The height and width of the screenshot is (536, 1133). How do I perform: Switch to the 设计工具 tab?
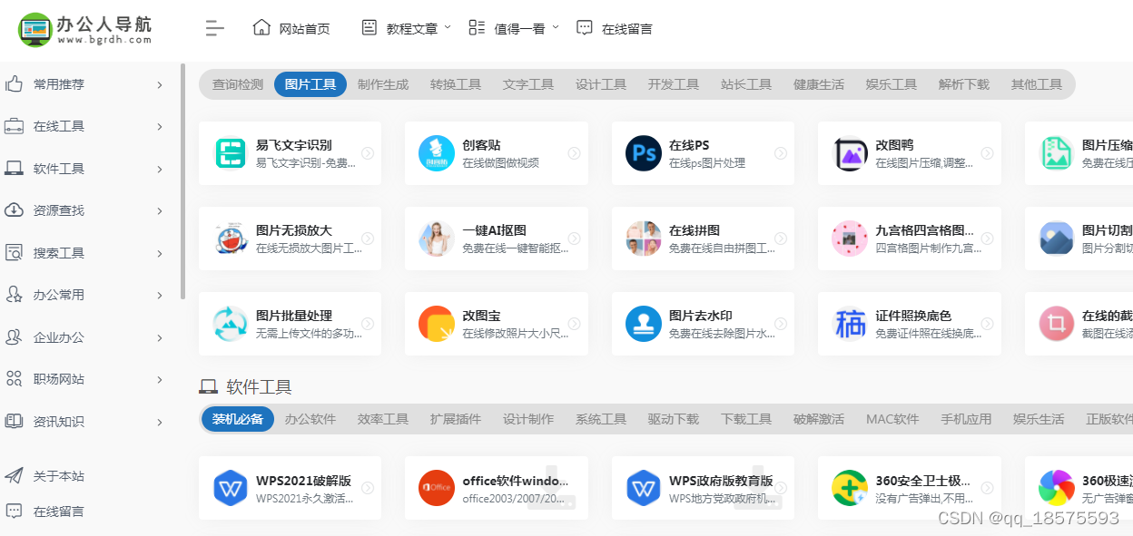601,84
